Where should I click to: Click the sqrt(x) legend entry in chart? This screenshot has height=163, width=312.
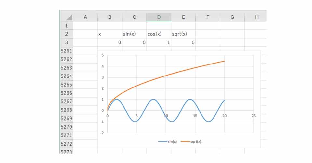pyautogui.click(x=192, y=141)
